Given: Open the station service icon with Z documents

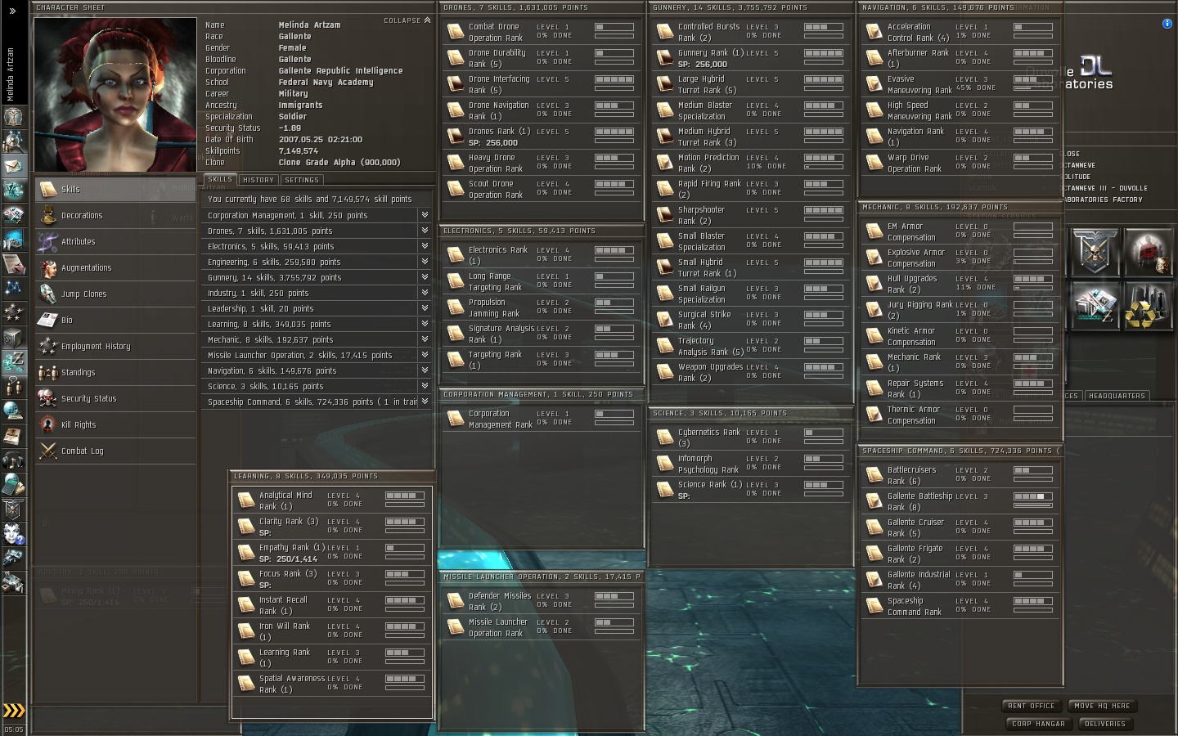Looking at the screenshot, I should tap(1095, 304).
